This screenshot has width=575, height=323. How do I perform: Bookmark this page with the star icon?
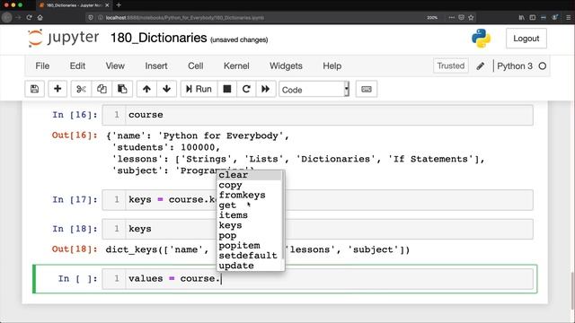[x=471, y=17]
